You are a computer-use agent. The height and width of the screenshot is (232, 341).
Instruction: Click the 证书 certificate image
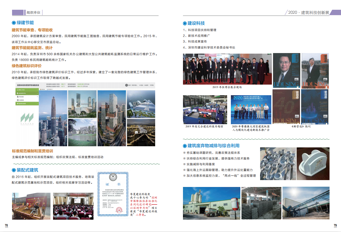(x=113, y=194)
